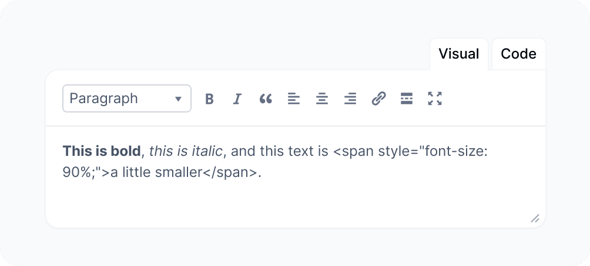Viewport: 590px width, 266px height.
Task: Grab the resize handle in the editor corner
Action: 535,219
